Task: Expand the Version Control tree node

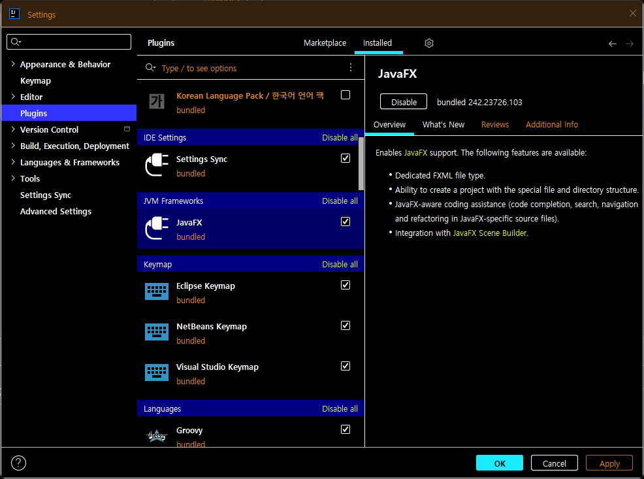Action: [12, 129]
